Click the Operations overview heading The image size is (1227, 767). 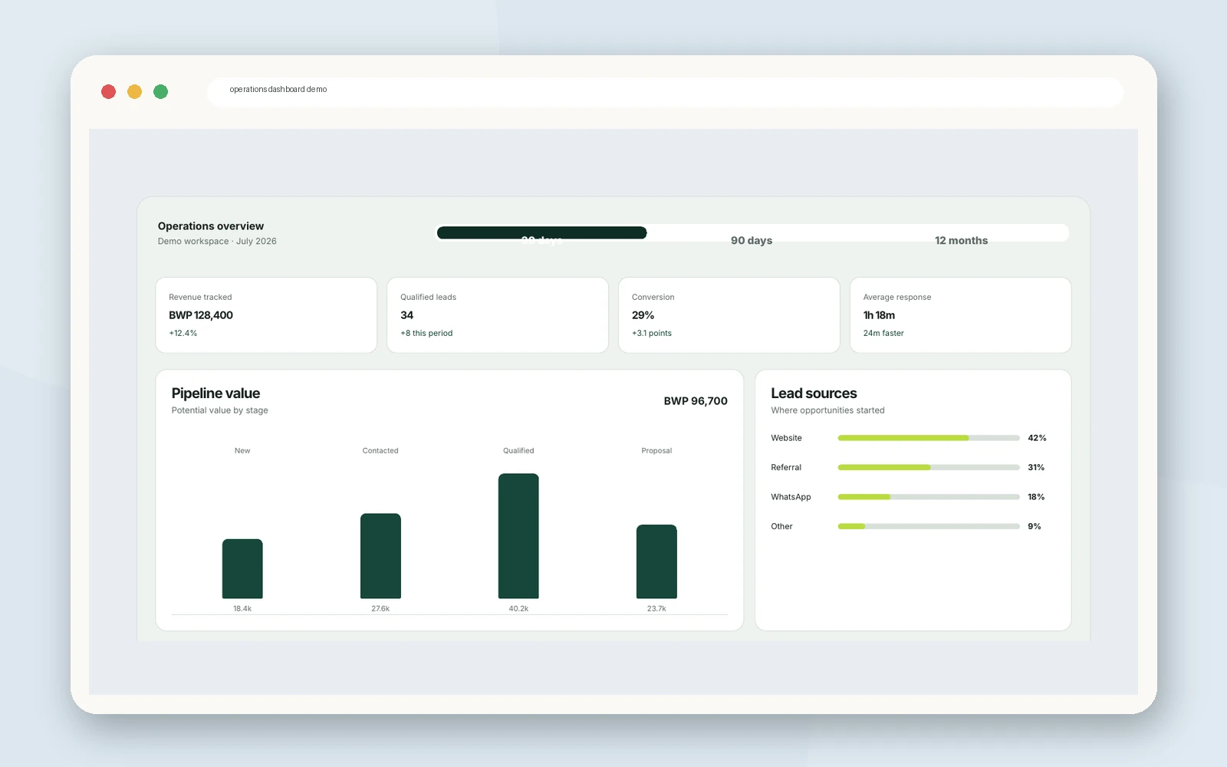(211, 226)
